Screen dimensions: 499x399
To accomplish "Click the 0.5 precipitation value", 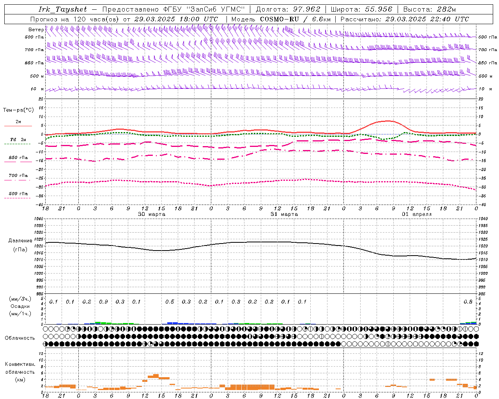I will tap(170, 302).
